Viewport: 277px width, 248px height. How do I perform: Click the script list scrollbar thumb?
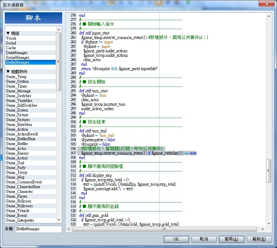58,62
